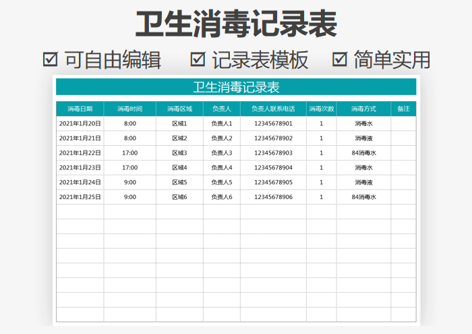Viewport: 472px width, 334px height.
Task: Select the 消毒时间 column header
Action: 129,109
